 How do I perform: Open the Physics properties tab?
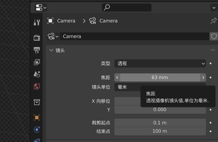tap(37, 130)
